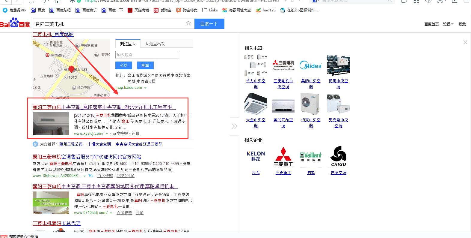Click the 为您推荐 paw icon
Viewport: 471px width, 238px height.
point(35,144)
